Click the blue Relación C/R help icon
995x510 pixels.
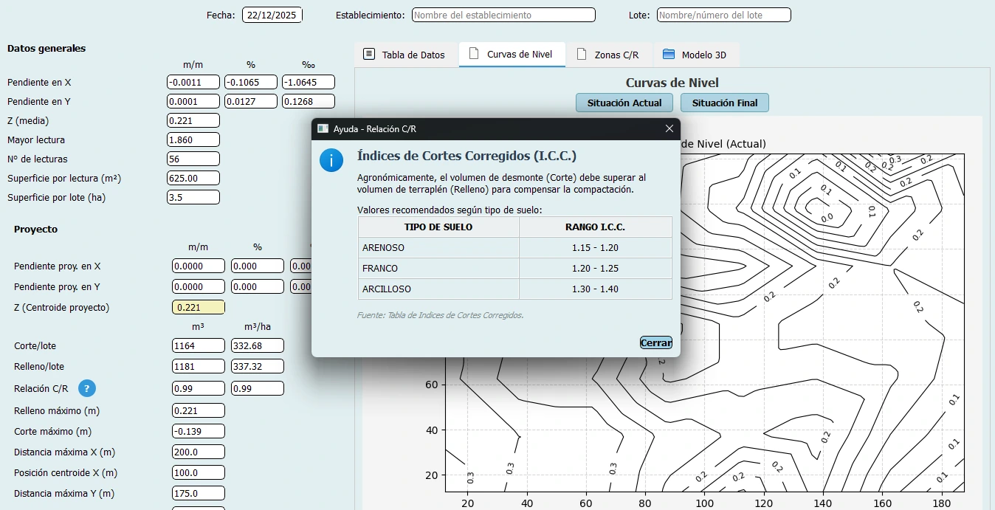click(87, 388)
